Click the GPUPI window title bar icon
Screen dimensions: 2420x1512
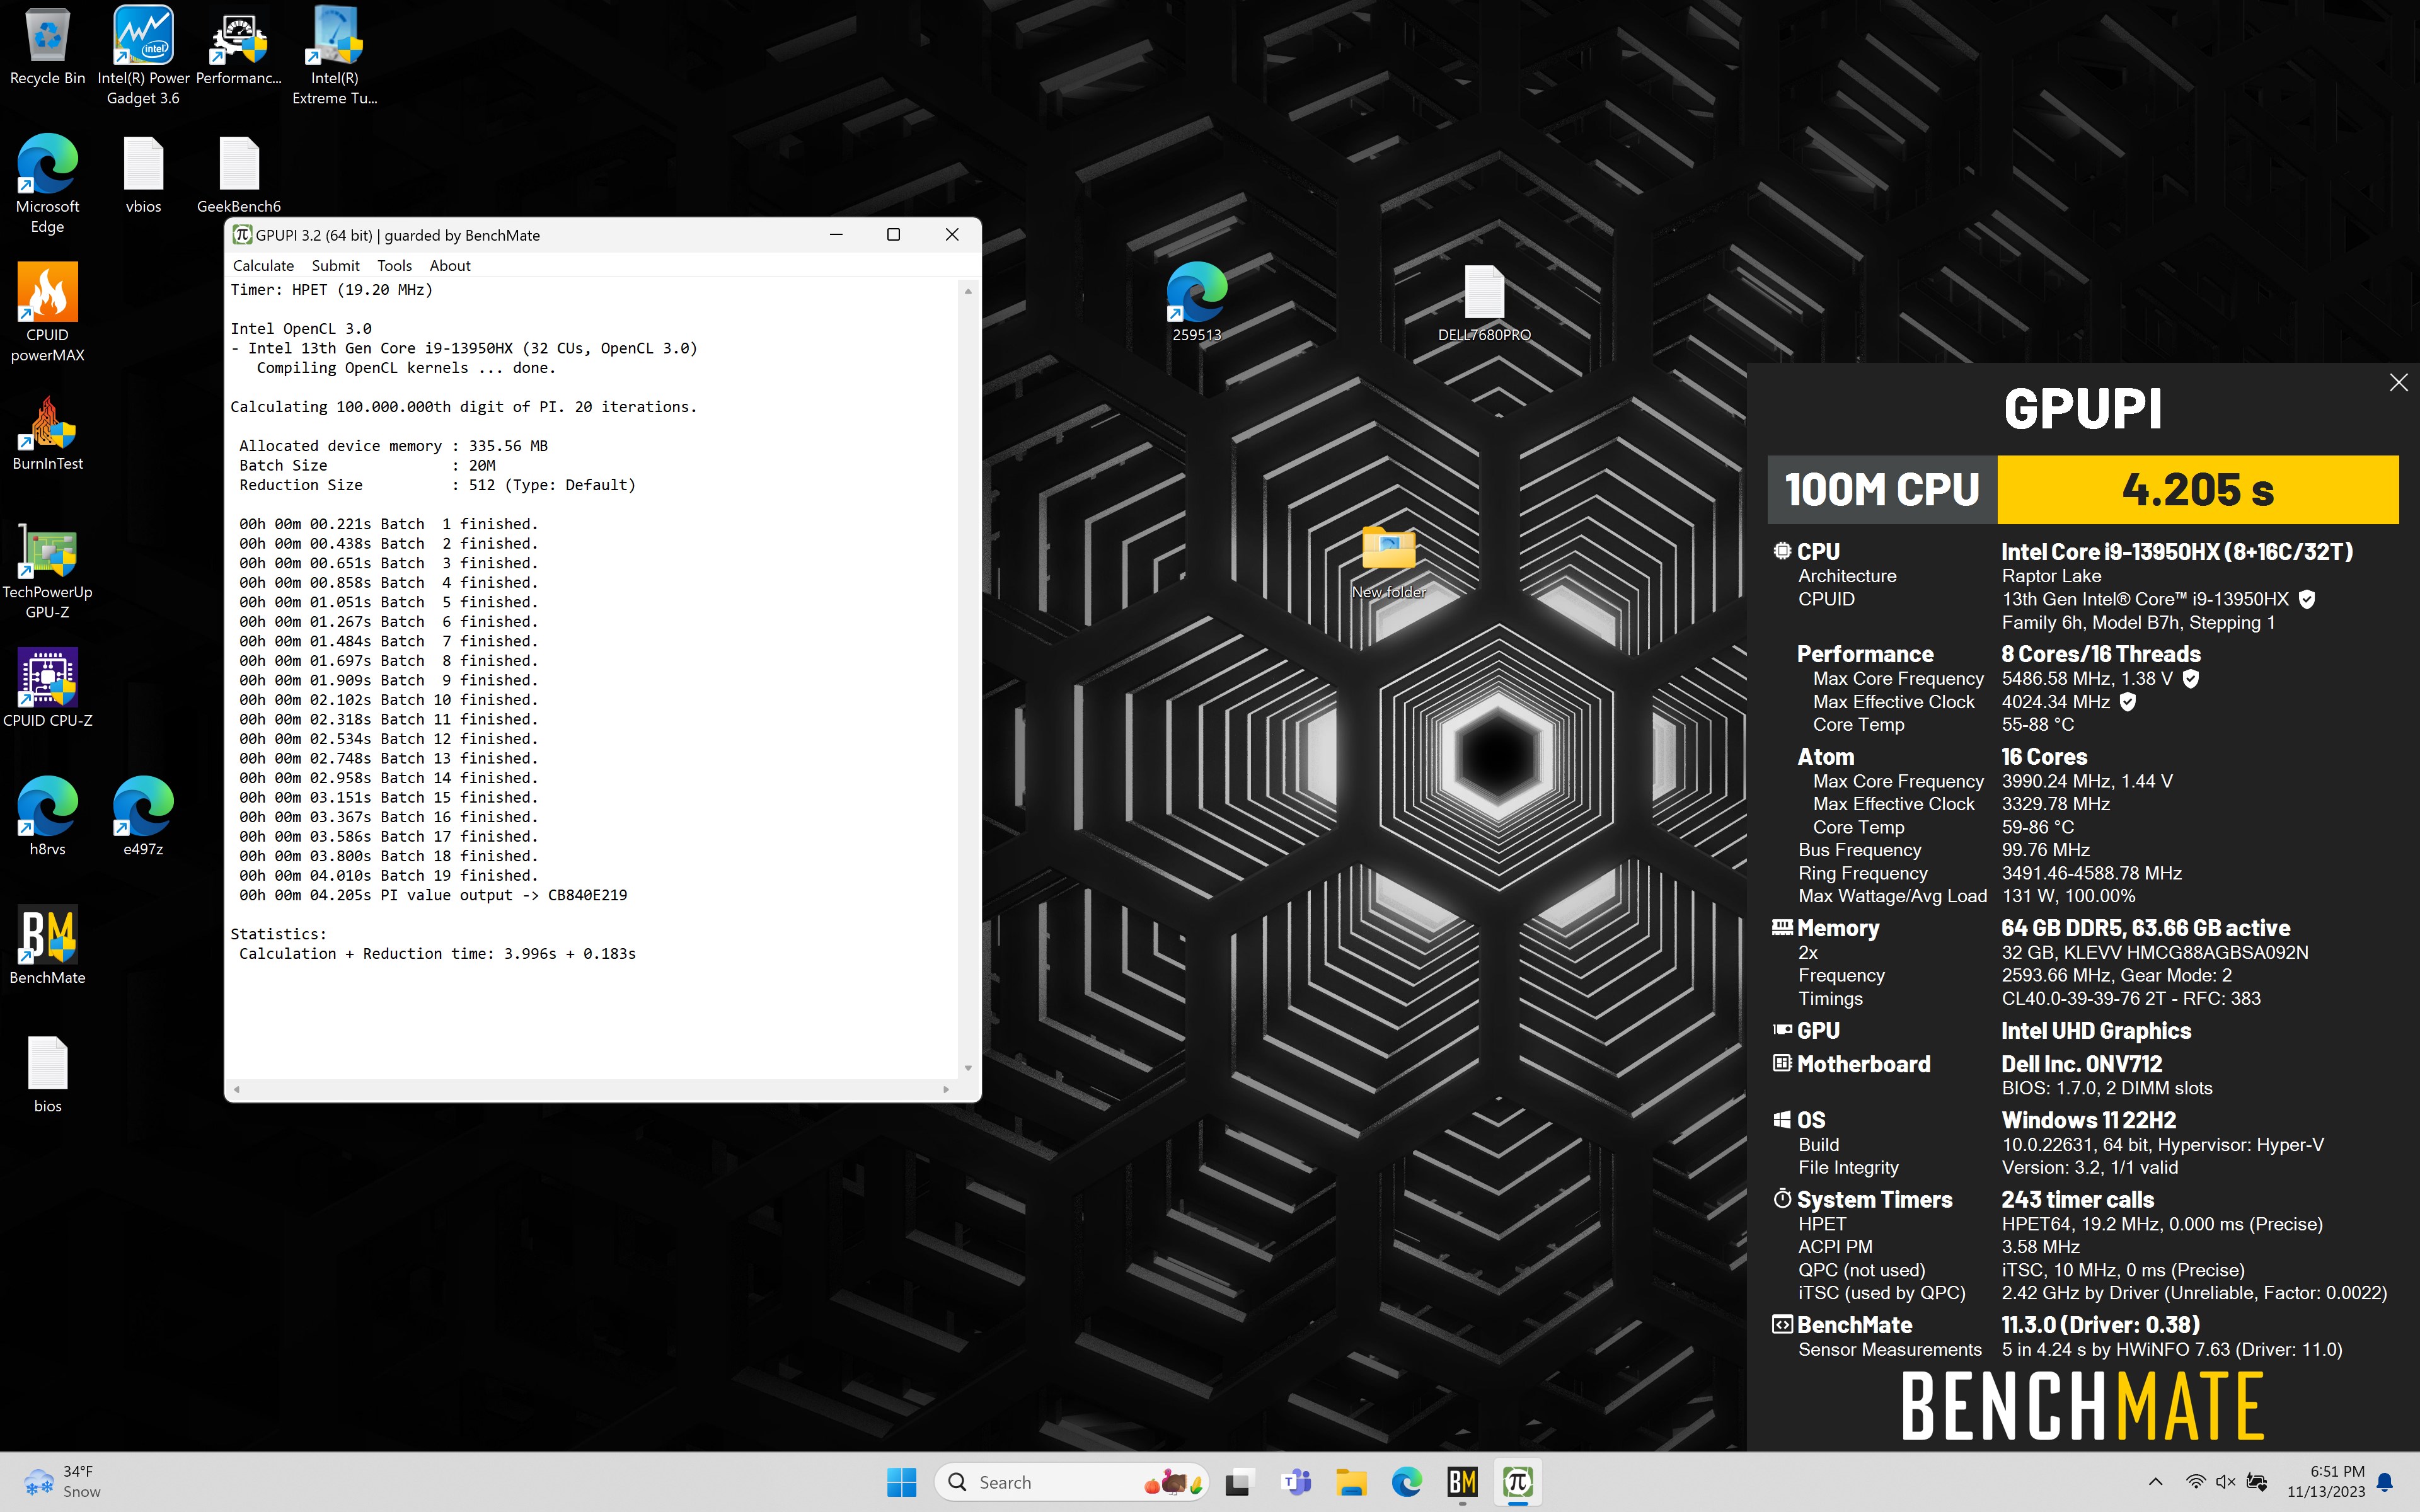point(242,235)
